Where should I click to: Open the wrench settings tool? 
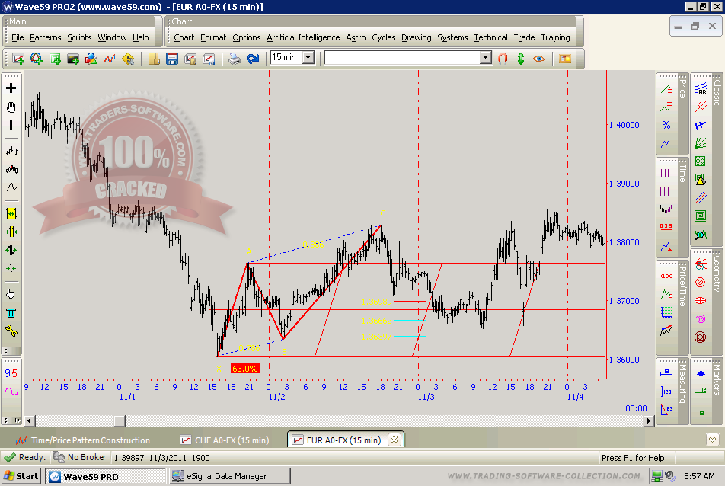[11, 331]
